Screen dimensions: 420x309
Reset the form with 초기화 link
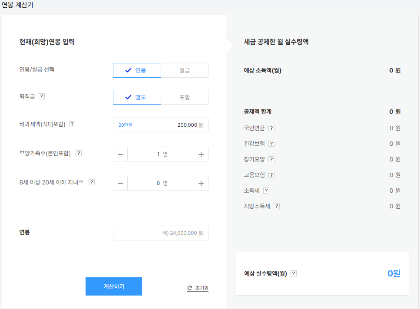[198, 288]
